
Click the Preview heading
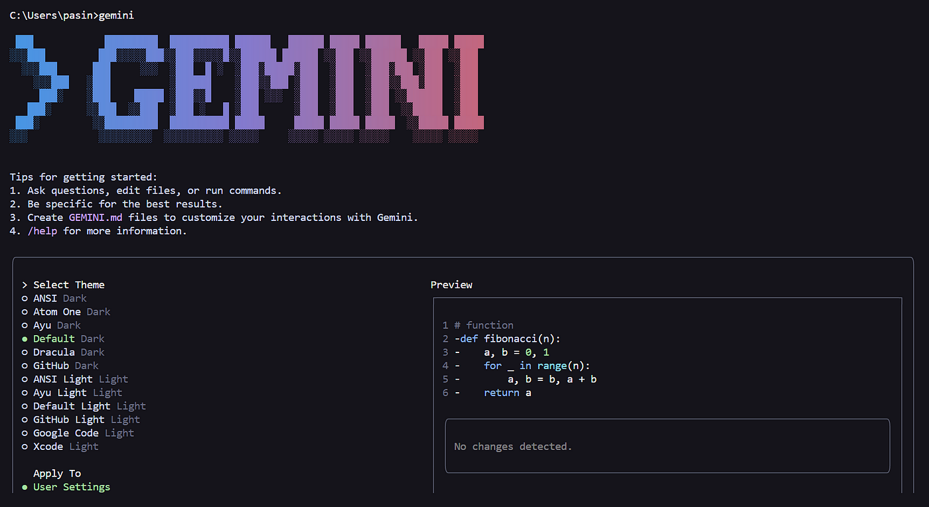[x=451, y=285]
